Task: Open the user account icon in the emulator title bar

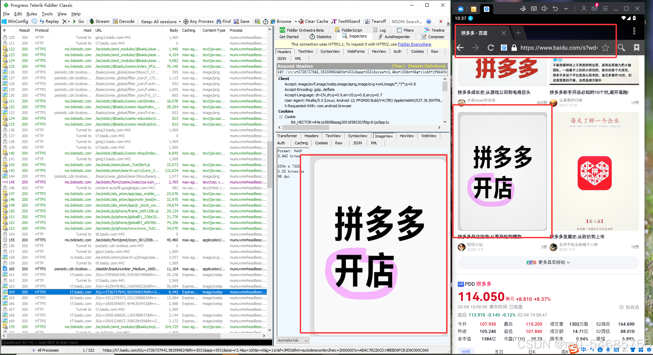Action: click(584, 9)
